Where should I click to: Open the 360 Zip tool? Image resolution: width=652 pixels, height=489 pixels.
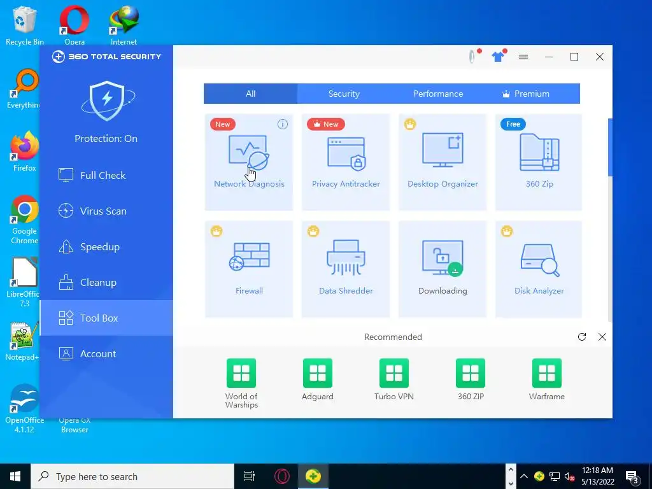(x=539, y=162)
